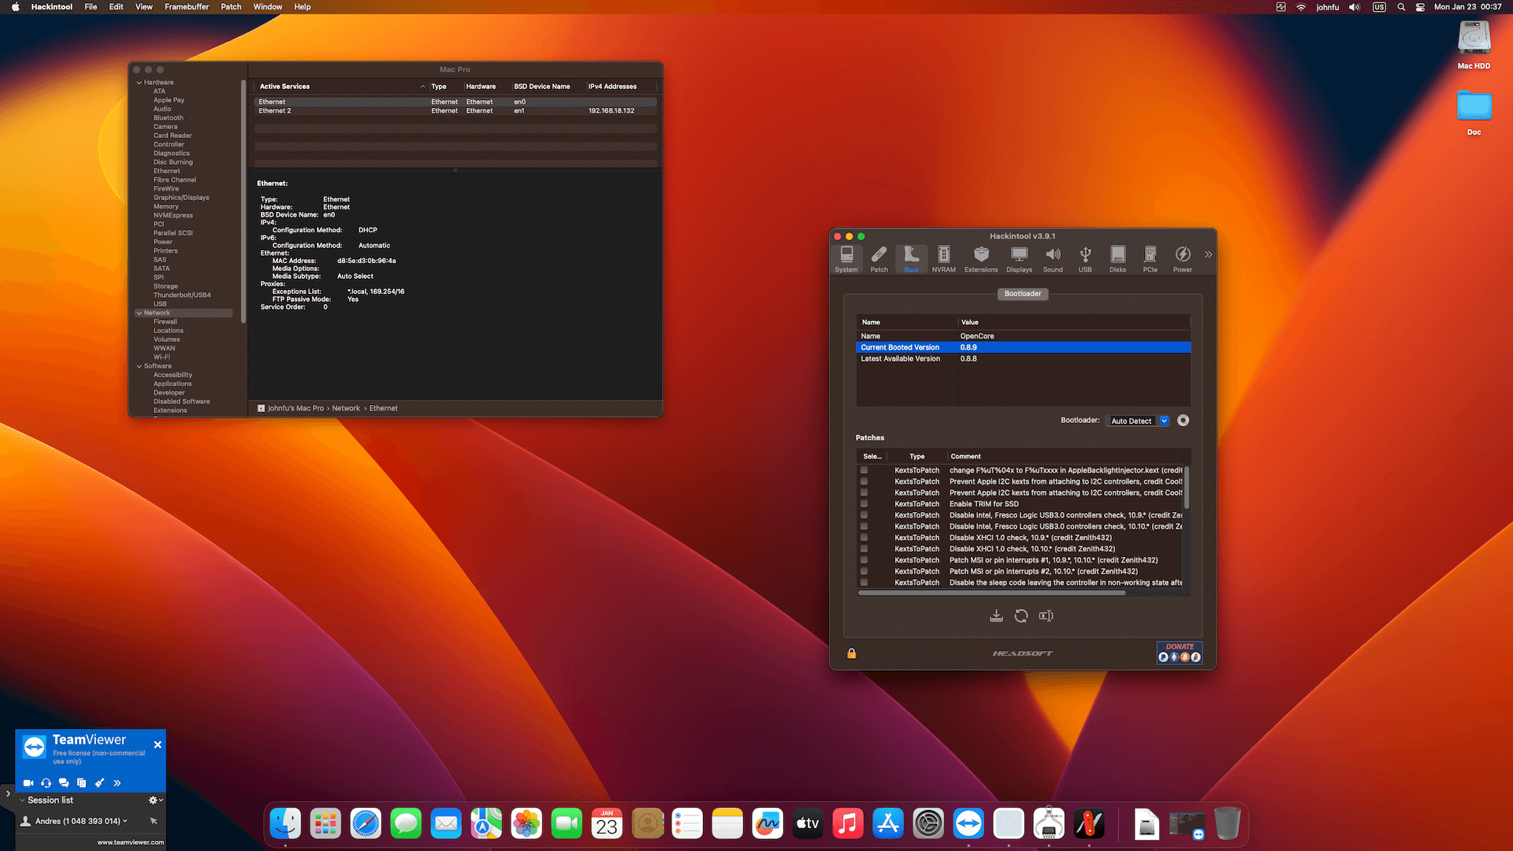The image size is (1513, 851).
Task: Enable the TRIM for SSD patch checkbox
Action: pyautogui.click(x=864, y=504)
